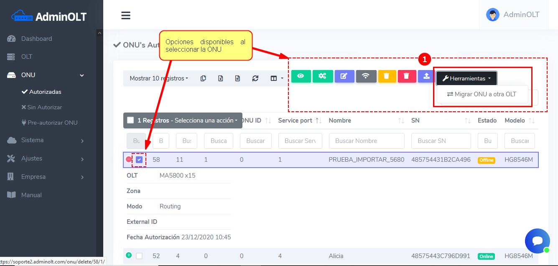Click the green gears configuration button

click(x=322, y=76)
